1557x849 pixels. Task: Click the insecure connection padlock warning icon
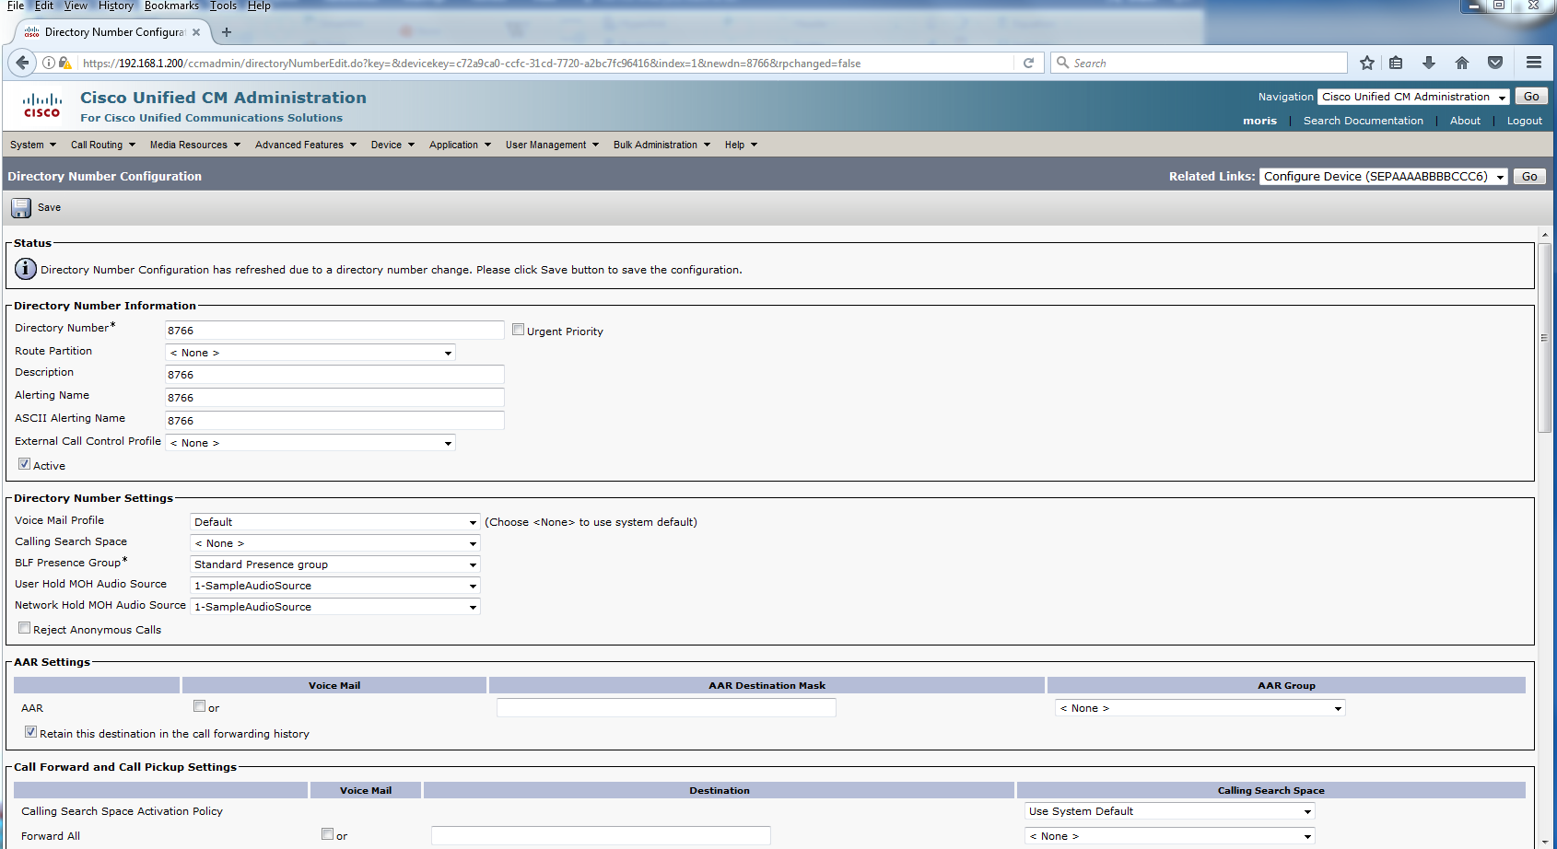click(64, 63)
